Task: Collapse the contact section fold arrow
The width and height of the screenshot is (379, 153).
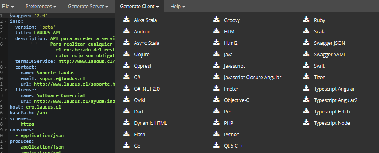Action: [6, 67]
